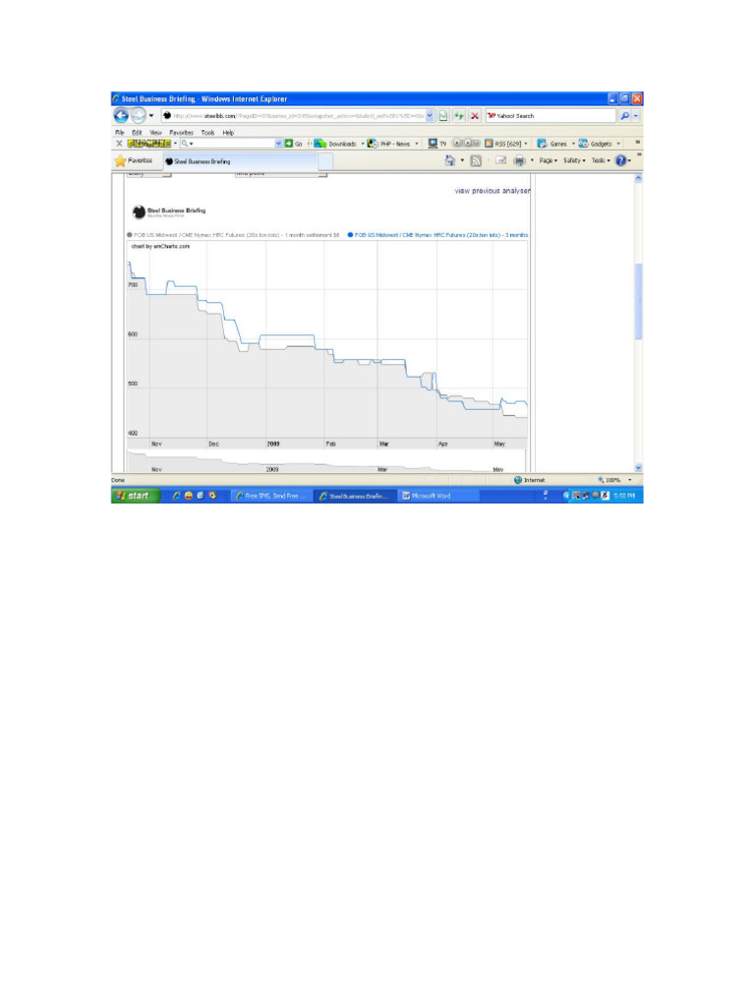Switch to Free SMS taskbar window
This screenshot has width=755, height=1007.
[x=271, y=496]
